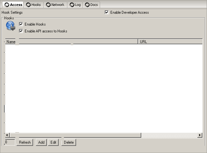Click the horizontal scrollbar's right arrow

[200, 135]
